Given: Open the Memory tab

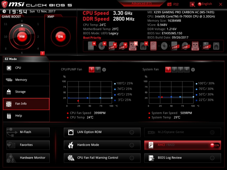Looking at the screenshot, I should point(26,80).
